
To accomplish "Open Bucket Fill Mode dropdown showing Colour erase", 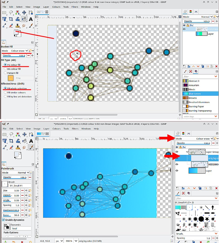I will tap(15, 51).
